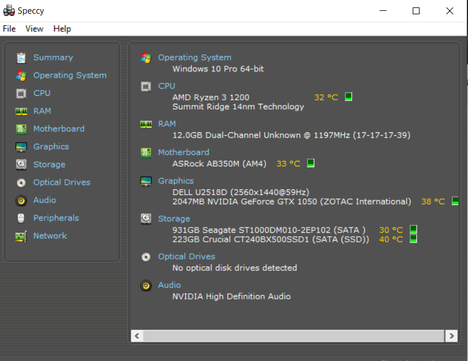Click the GTX 1050 temperature indicator icon
468x361 pixels.
point(455,201)
